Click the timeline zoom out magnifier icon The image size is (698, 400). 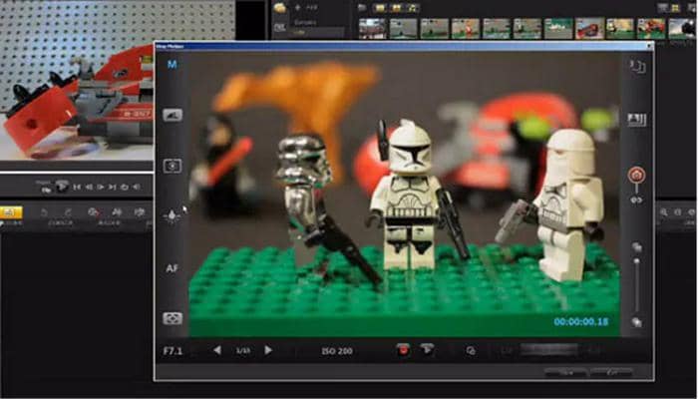point(664,212)
